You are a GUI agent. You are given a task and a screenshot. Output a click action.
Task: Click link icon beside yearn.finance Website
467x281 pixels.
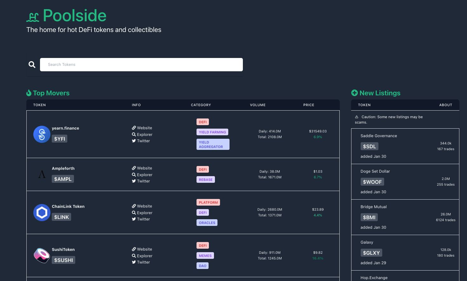(134, 128)
